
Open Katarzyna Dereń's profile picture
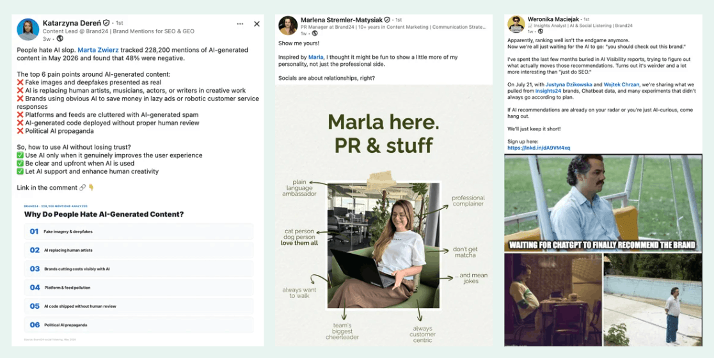(28, 29)
